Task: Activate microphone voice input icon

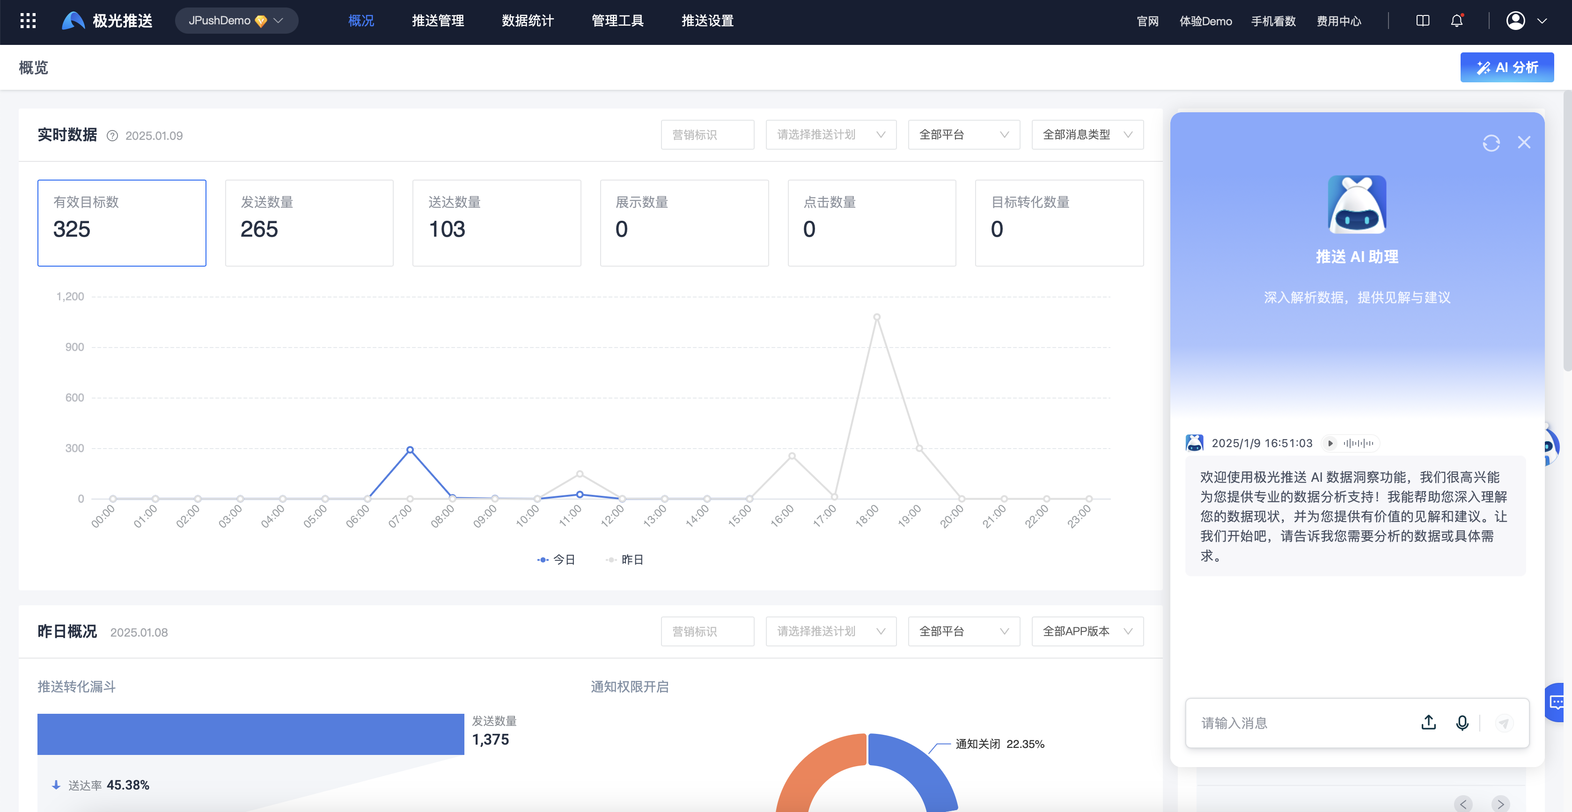Action: pos(1462,722)
